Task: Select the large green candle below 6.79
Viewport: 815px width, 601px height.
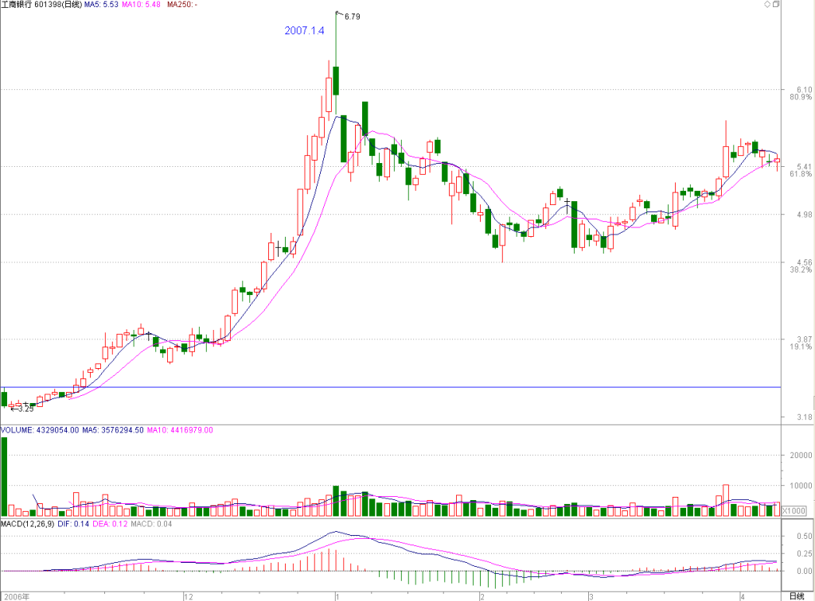Action: (336, 80)
